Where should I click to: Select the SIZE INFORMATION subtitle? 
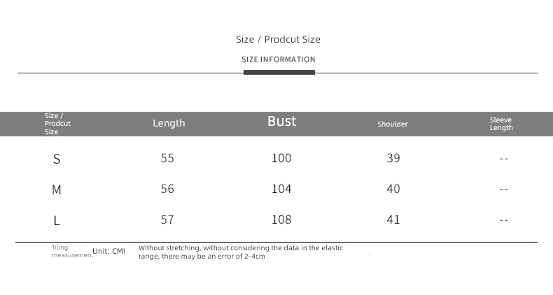(x=279, y=59)
